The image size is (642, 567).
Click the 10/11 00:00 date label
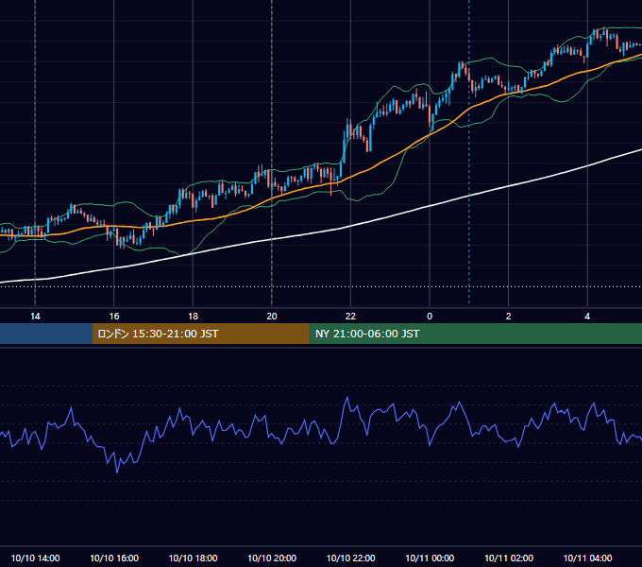tap(430, 558)
